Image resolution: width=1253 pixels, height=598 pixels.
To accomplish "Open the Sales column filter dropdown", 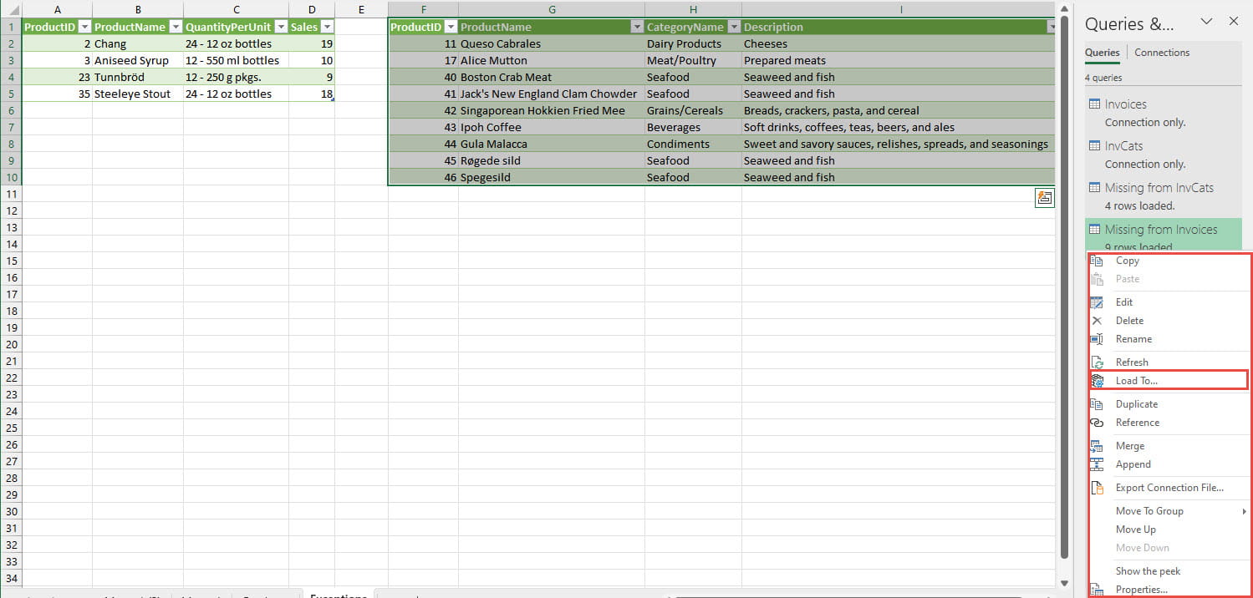I will tap(327, 27).
